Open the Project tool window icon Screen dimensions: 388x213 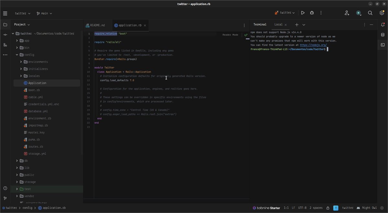click(x=5, y=25)
